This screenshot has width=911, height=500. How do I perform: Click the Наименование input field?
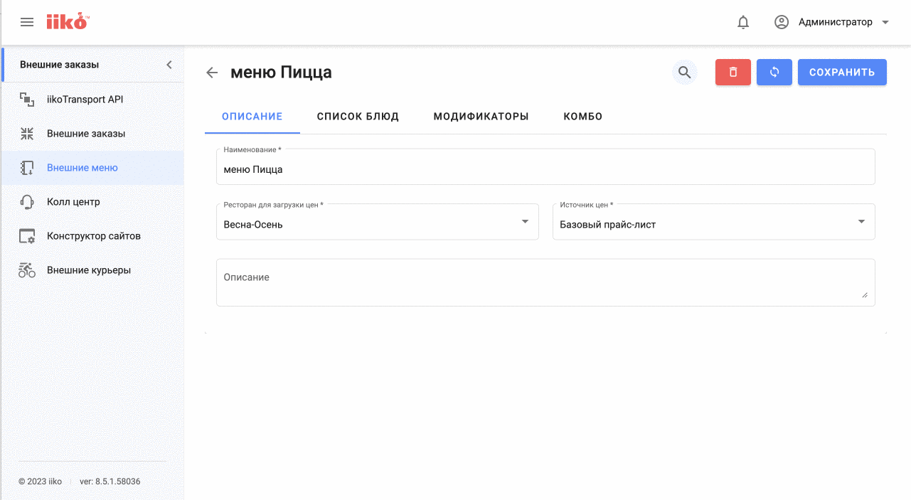(545, 170)
